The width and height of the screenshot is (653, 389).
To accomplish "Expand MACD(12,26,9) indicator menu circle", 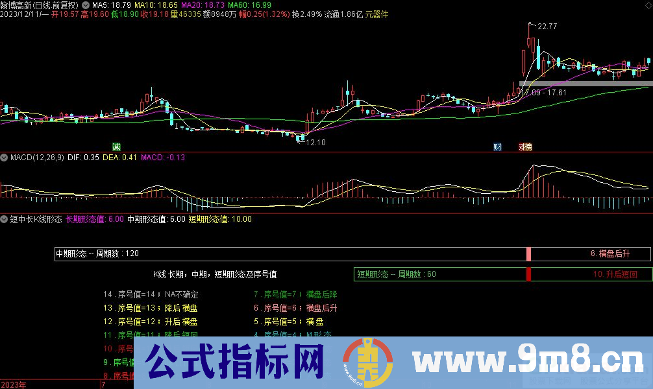I will (4, 158).
